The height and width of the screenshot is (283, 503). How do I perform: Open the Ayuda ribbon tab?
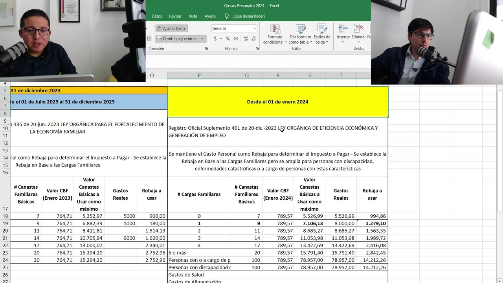point(210,16)
